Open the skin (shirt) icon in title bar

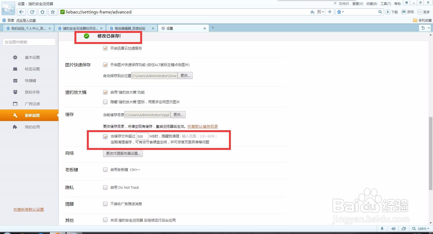coord(406,2)
